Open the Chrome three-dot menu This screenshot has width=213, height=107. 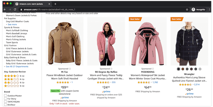[209, 10]
